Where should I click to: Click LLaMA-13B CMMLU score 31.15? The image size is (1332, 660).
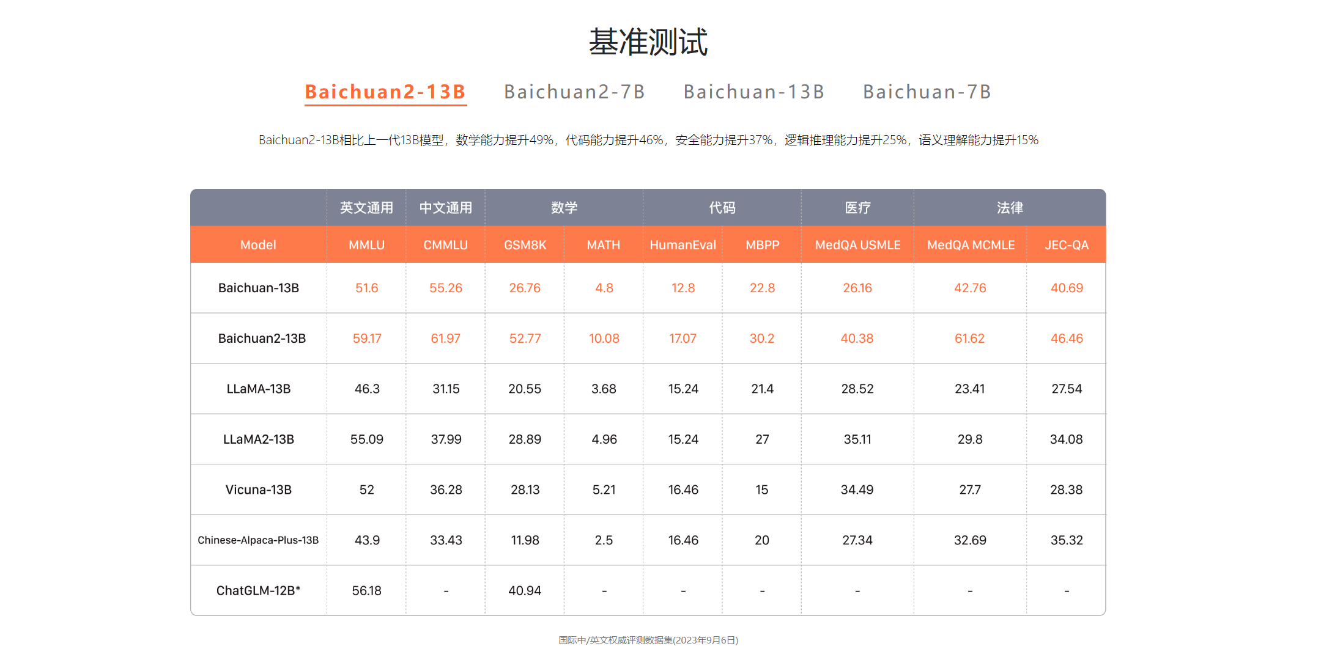[x=446, y=389]
